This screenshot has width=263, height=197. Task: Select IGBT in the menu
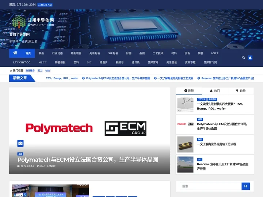point(215,53)
